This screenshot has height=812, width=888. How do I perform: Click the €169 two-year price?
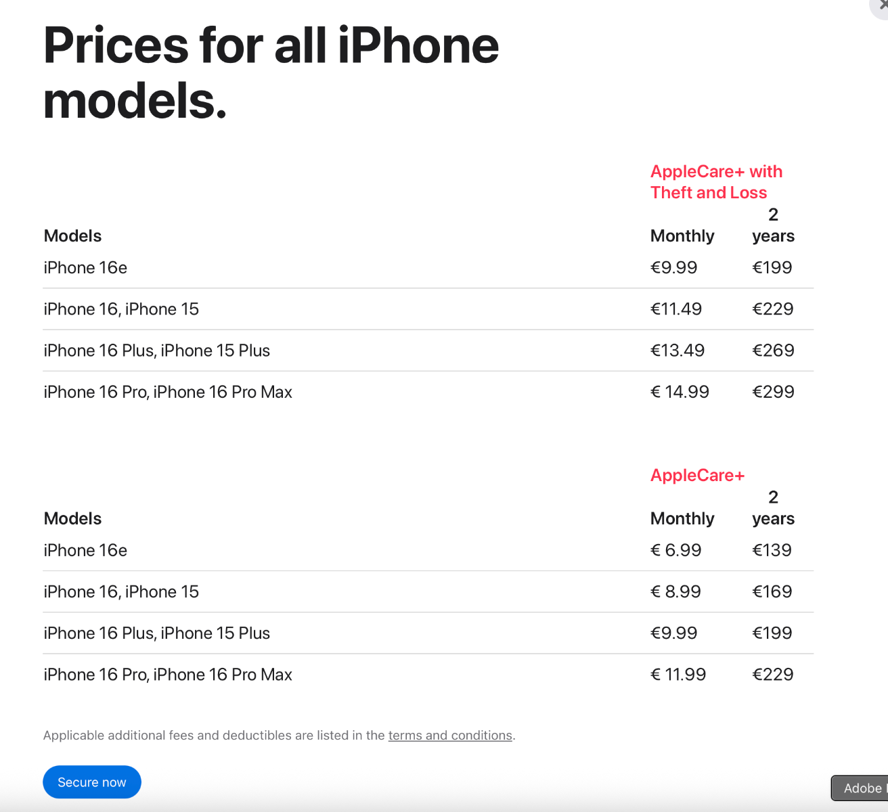point(772,591)
